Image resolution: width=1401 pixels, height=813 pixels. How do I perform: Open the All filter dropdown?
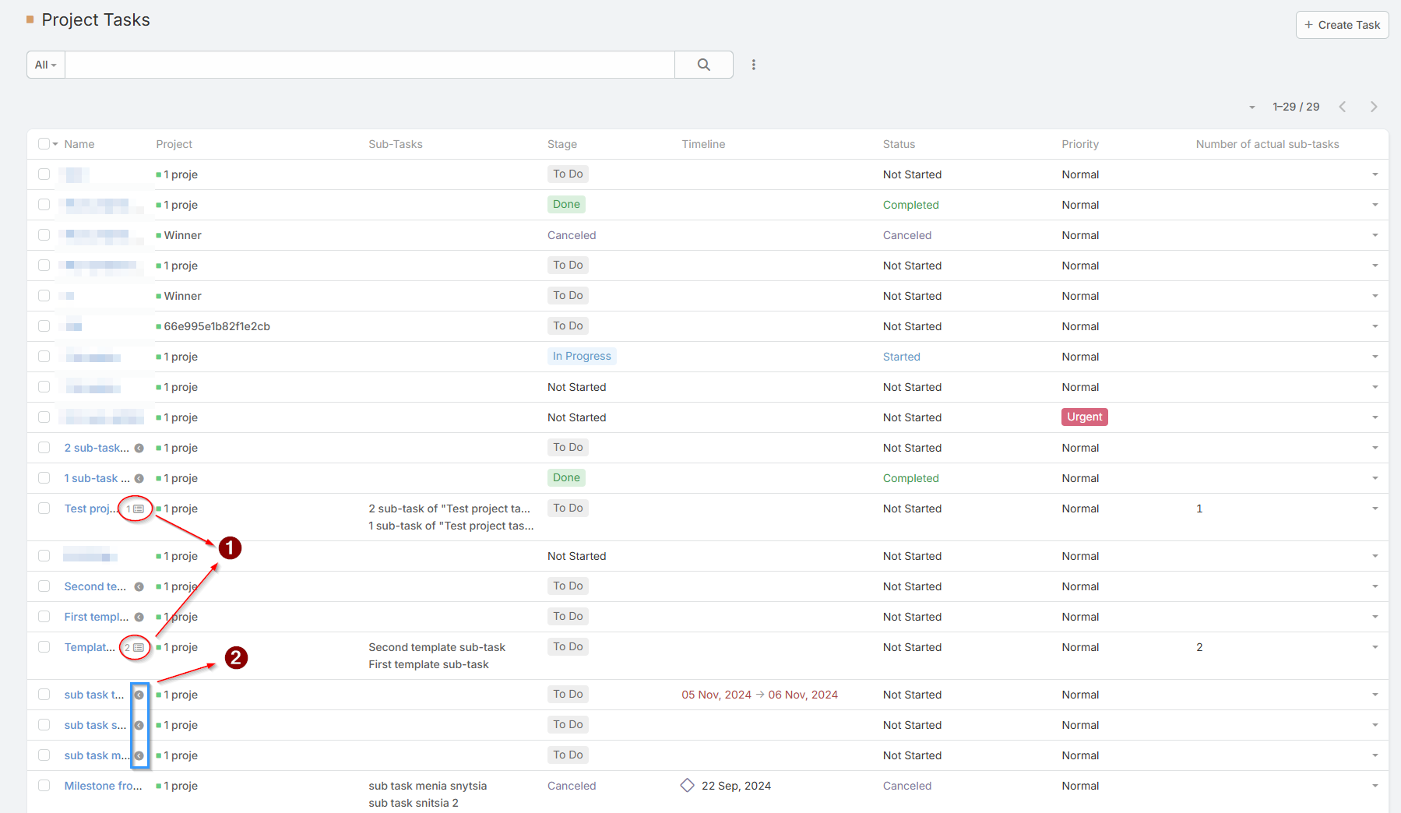[46, 65]
